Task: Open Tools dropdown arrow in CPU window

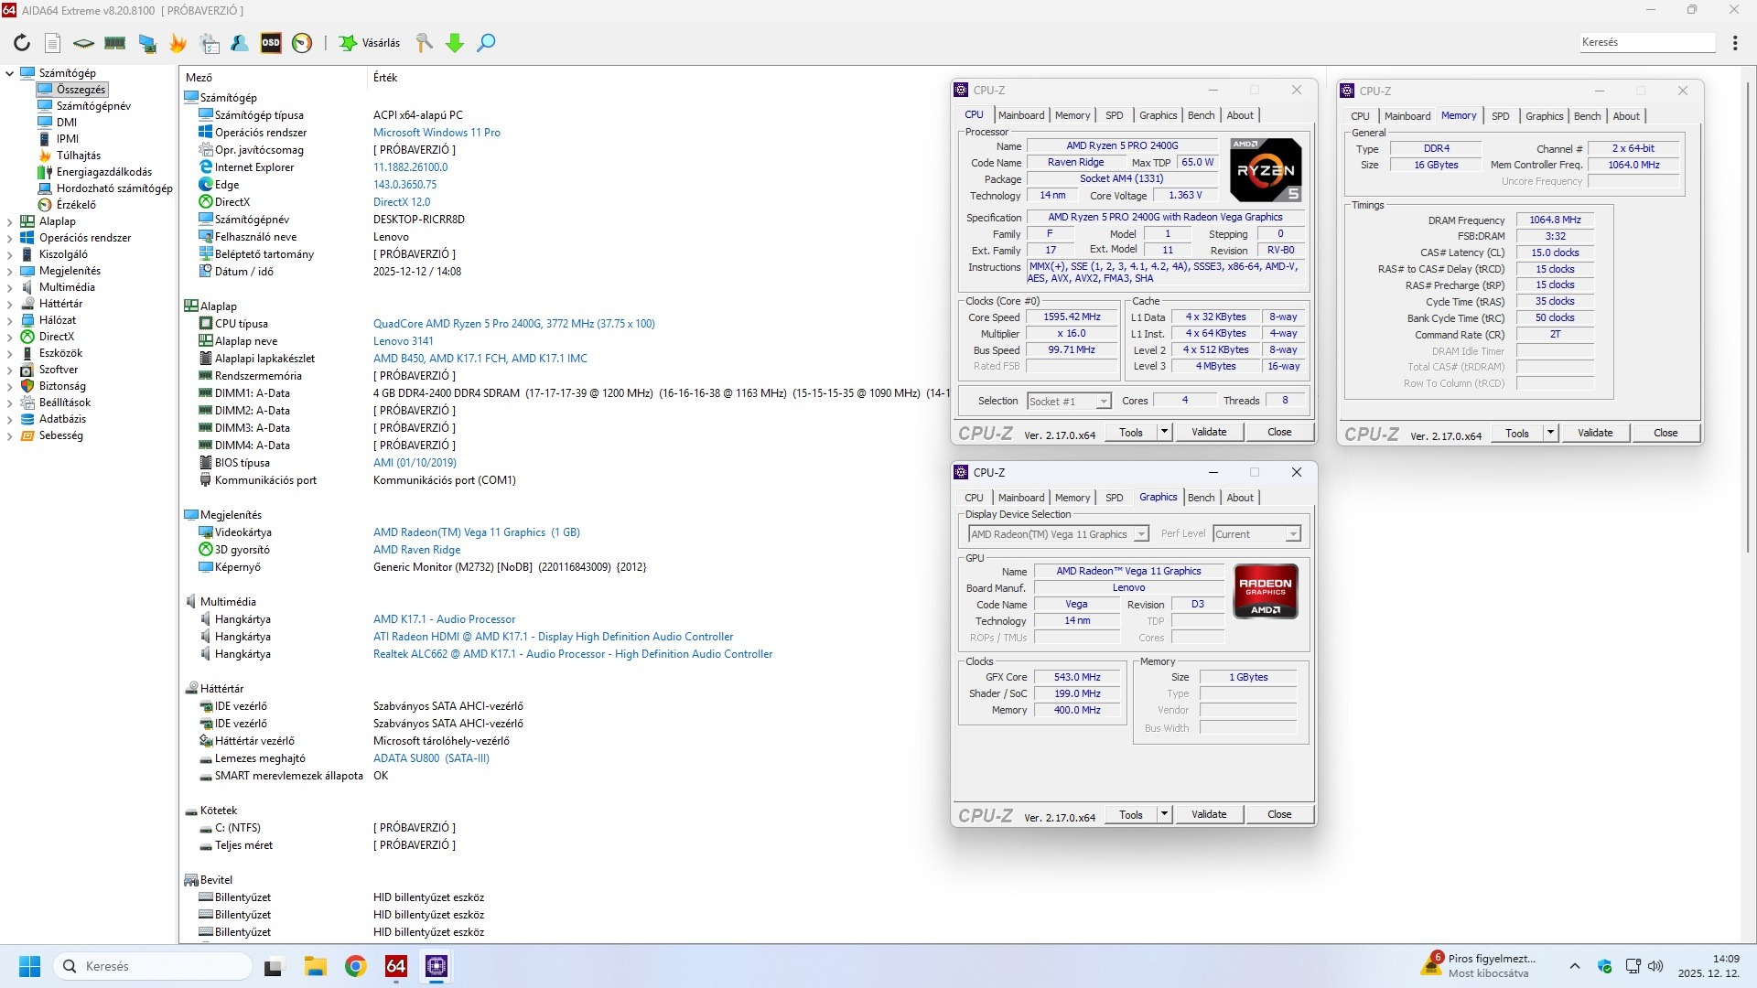Action: point(1164,432)
